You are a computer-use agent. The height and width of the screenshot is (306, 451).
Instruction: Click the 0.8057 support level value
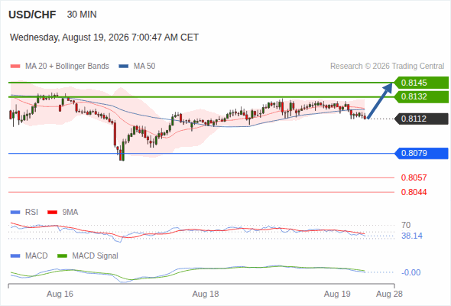click(414, 177)
